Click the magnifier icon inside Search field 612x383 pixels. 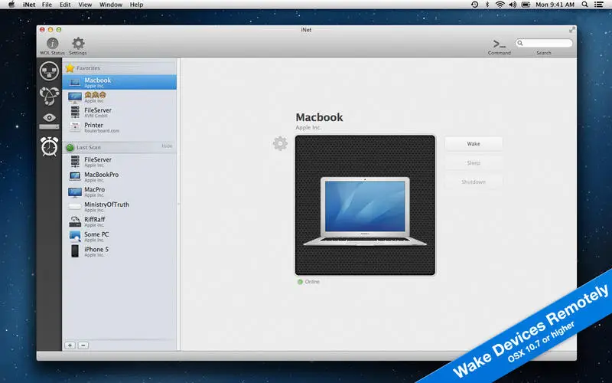[520, 43]
